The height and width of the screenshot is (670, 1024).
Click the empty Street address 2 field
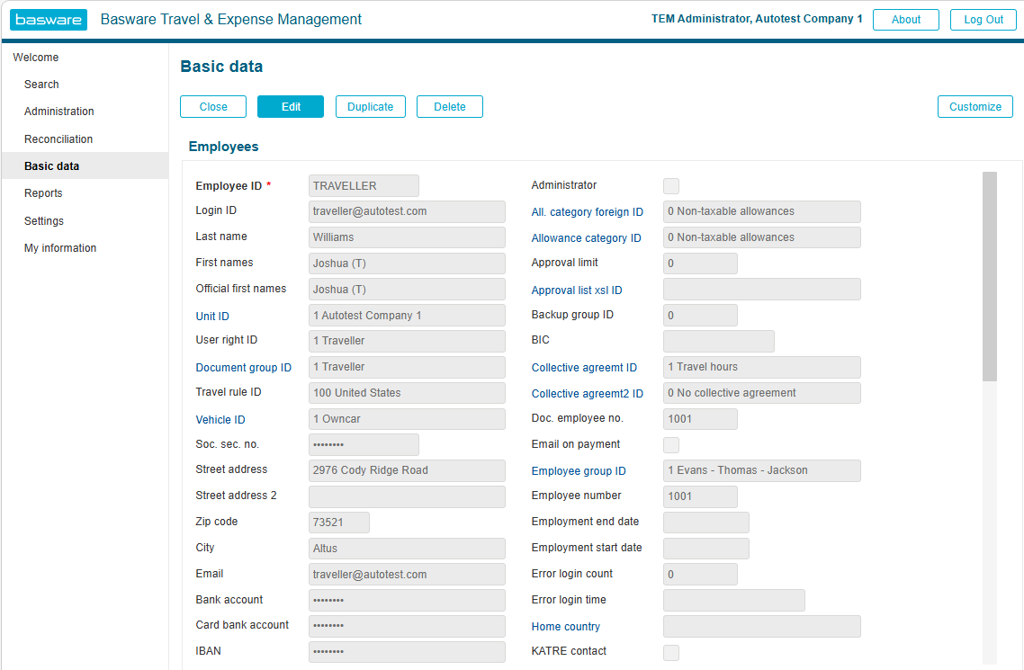tap(407, 496)
